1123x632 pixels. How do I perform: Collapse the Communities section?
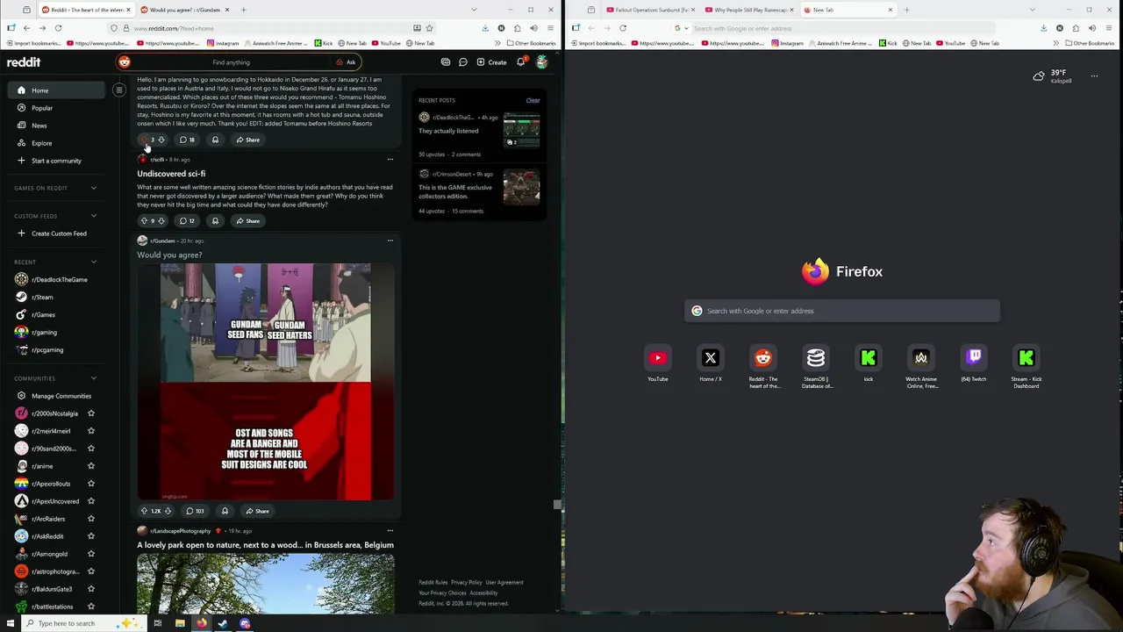pos(94,378)
